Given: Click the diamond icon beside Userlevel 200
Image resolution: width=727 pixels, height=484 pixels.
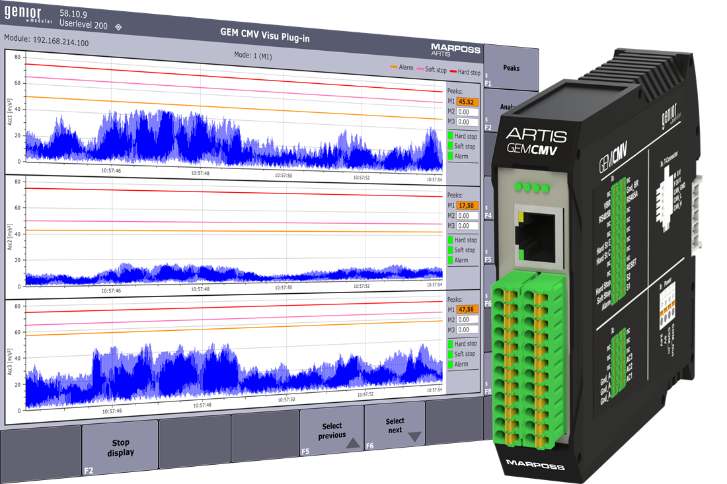Looking at the screenshot, I should tap(118, 27).
